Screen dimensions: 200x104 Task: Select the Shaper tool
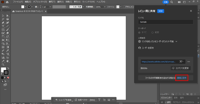coord(3,33)
